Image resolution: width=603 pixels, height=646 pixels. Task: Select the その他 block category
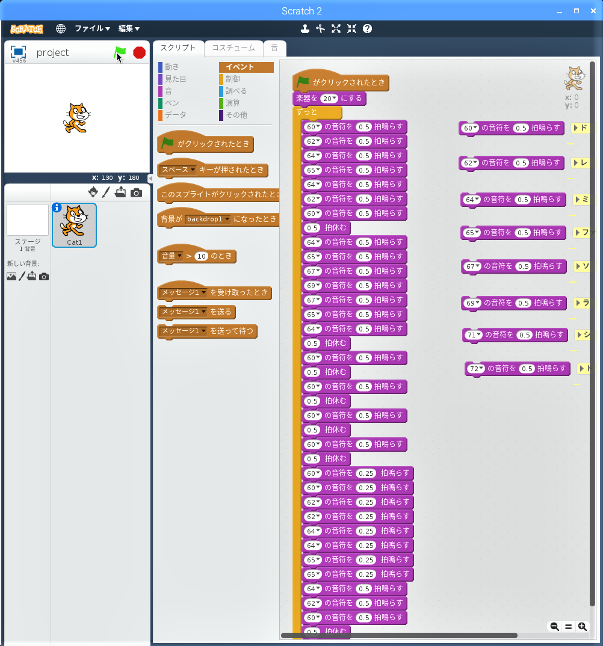236,114
